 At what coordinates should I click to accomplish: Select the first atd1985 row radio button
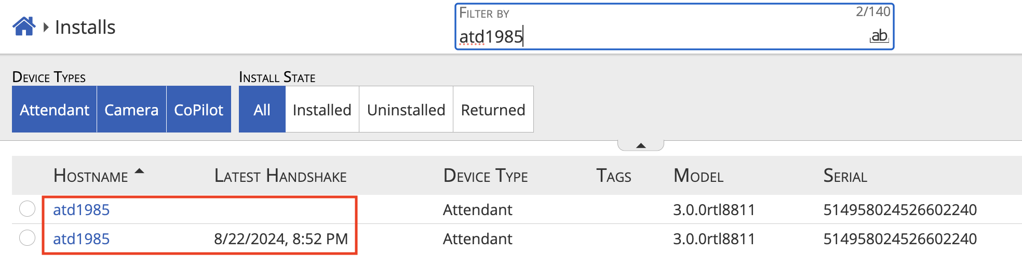click(x=27, y=209)
